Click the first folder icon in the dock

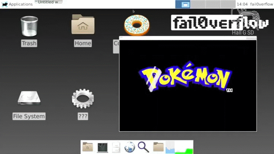(88, 147)
